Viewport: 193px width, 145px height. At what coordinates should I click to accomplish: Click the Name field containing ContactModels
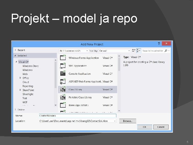[77, 116]
